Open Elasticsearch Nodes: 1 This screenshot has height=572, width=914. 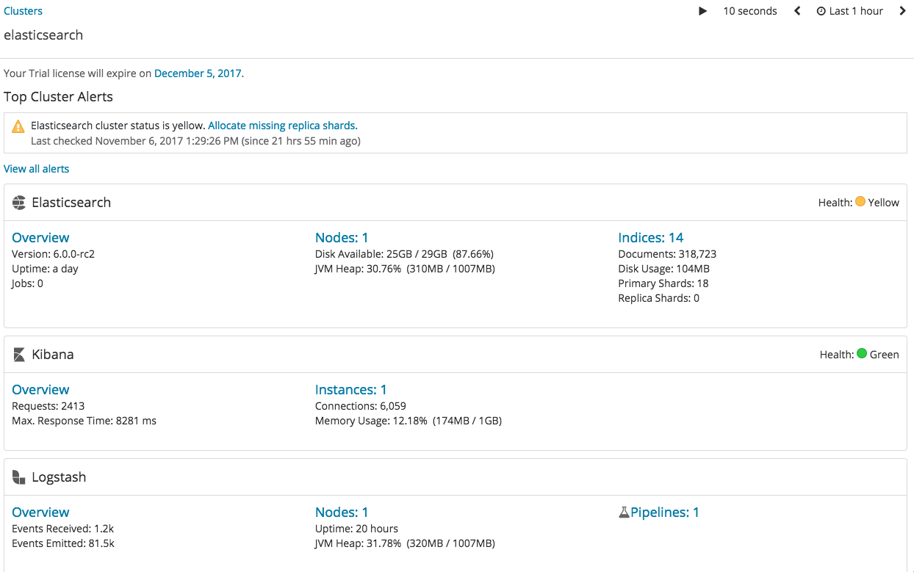342,238
